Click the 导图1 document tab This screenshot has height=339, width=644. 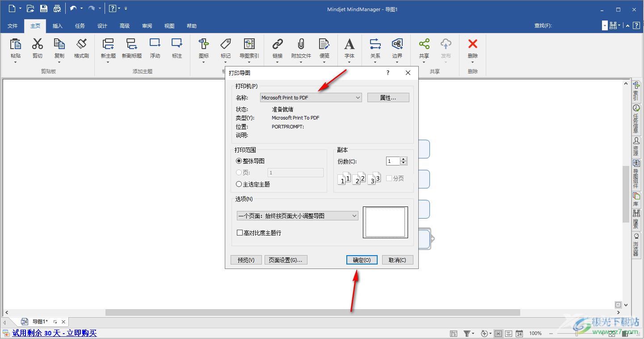tap(40, 322)
